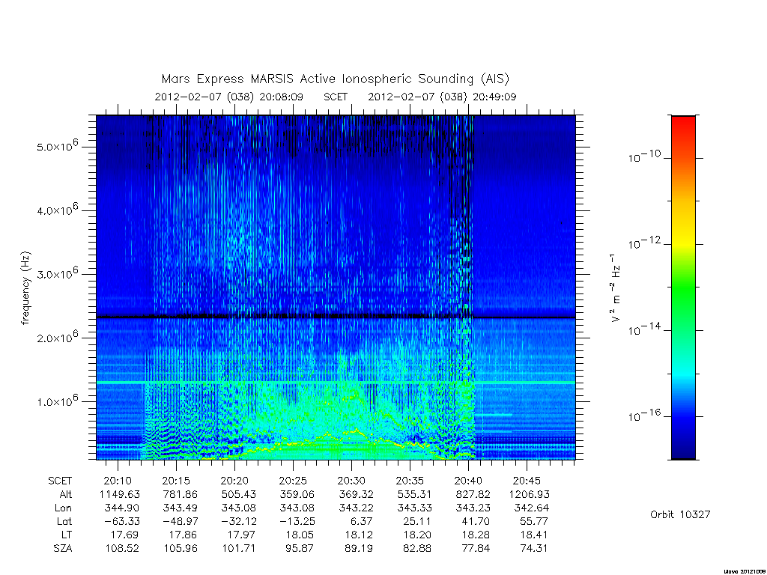767x575 pixels.
Task: Click the color bar label 10^-14
Action: click(644, 329)
